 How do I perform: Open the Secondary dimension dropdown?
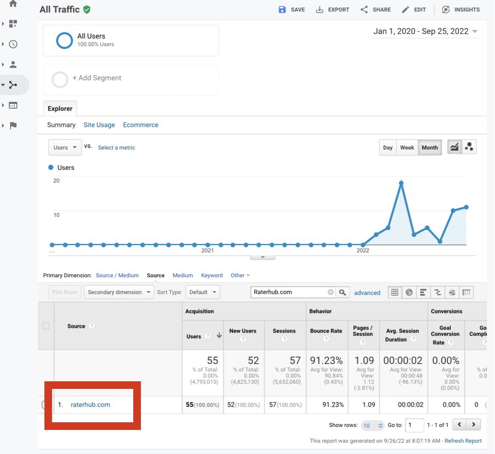[x=119, y=292]
